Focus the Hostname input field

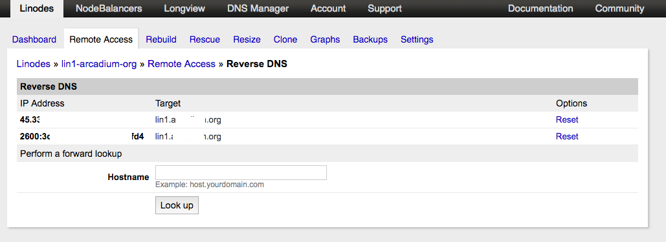click(241, 172)
